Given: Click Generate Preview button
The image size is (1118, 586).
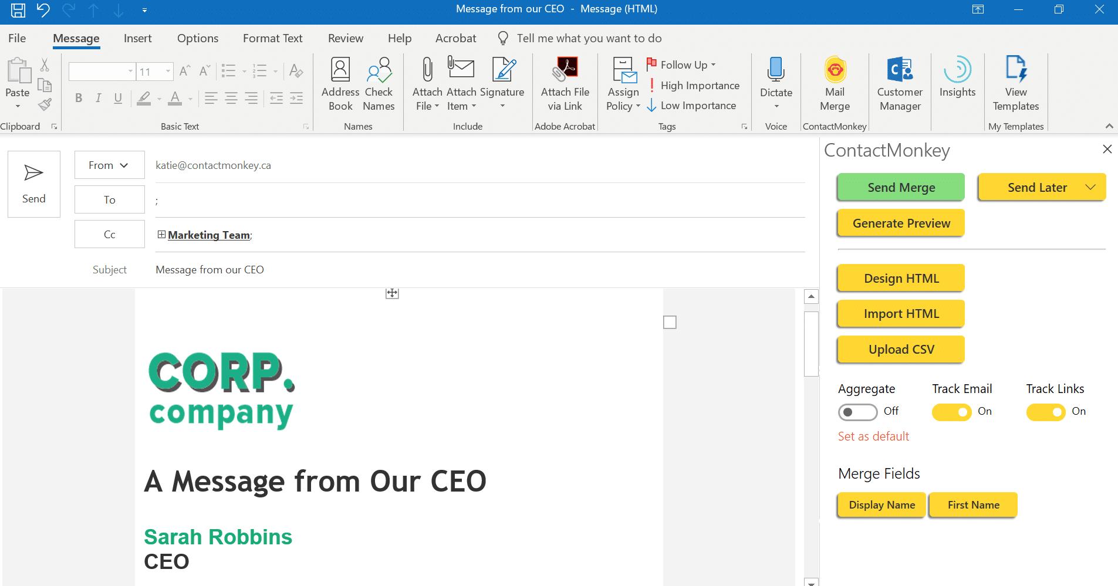Looking at the screenshot, I should pyautogui.click(x=901, y=223).
